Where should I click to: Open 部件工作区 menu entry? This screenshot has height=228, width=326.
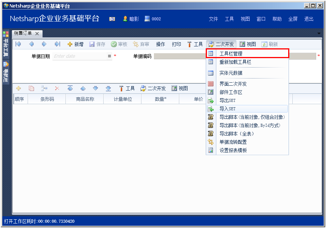(x=247, y=92)
